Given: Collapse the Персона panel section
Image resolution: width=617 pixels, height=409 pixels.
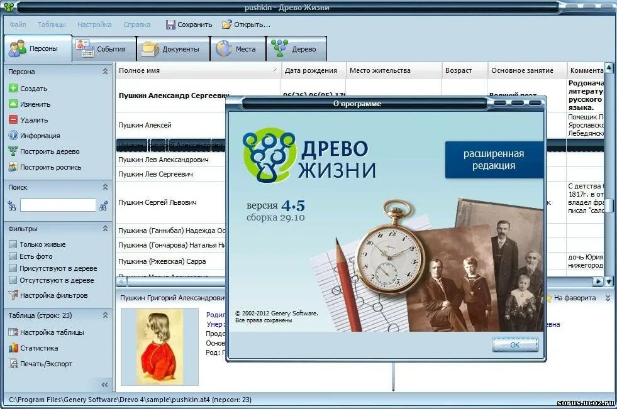Looking at the screenshot, I should point(105,72).
